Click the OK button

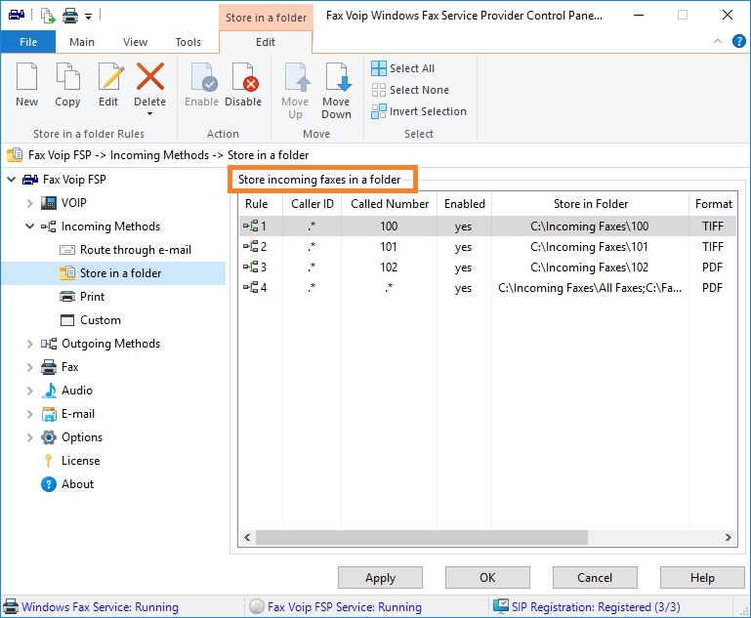[487, 578]
